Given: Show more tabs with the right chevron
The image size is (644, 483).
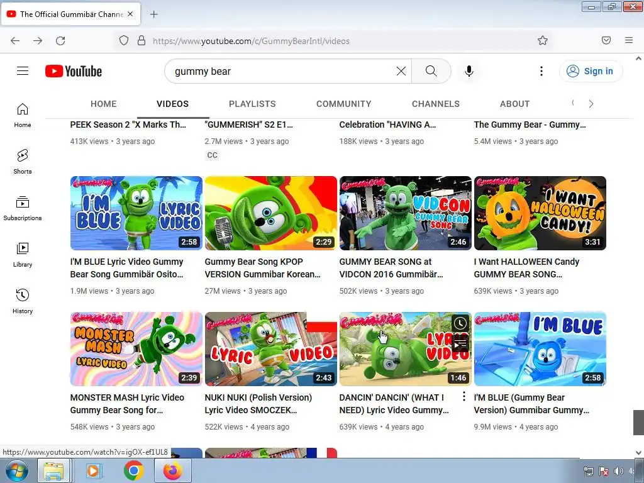Looking at the screenshot, I should (591, 104).
